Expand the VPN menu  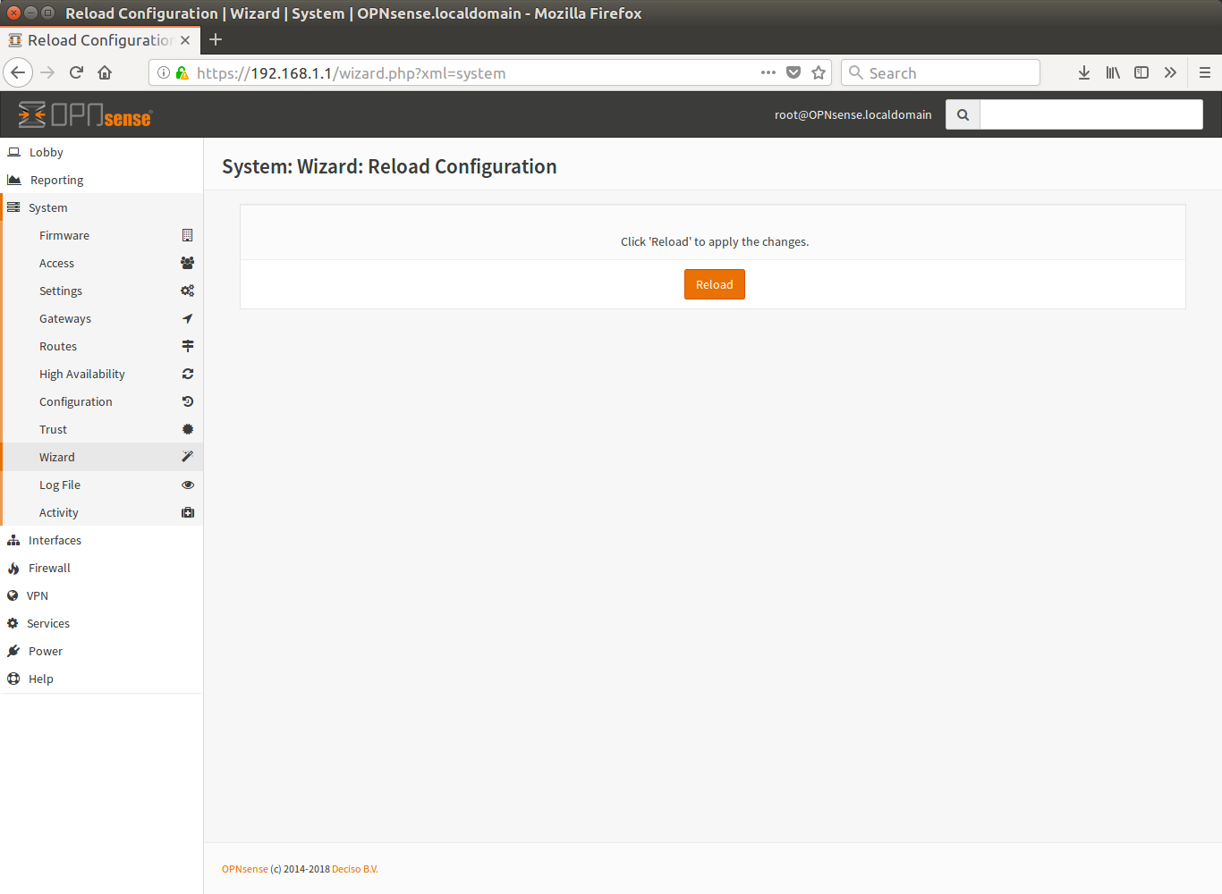tap(102, 595)
